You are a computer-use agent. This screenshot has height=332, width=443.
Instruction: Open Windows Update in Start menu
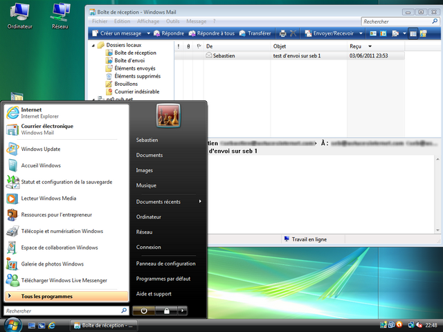point(66,149)
